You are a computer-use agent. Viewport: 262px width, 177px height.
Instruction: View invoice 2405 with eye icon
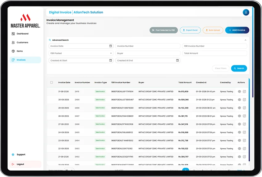(239, 132)
